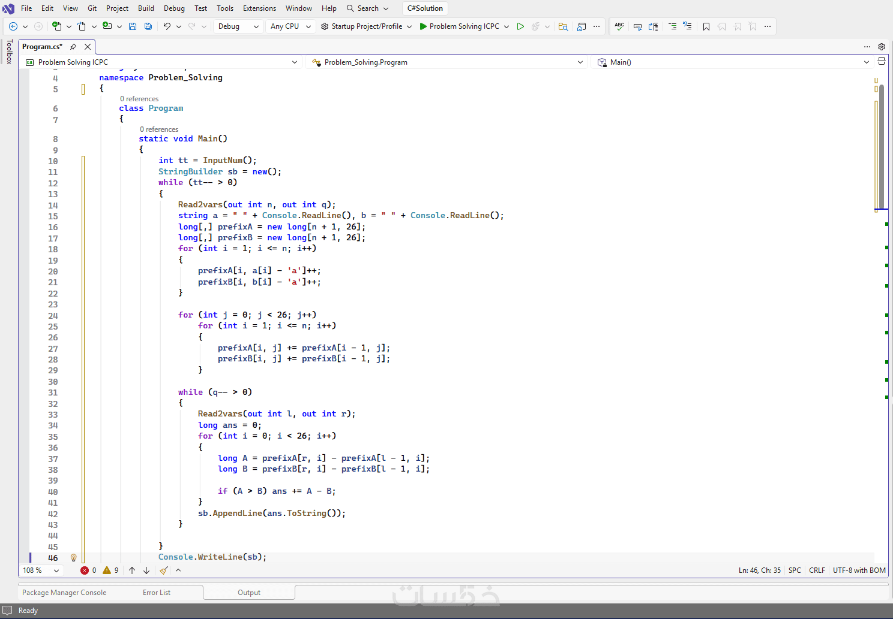Run code cleanup with the broom icon
The image size is (893, 619).
[163, 570]
